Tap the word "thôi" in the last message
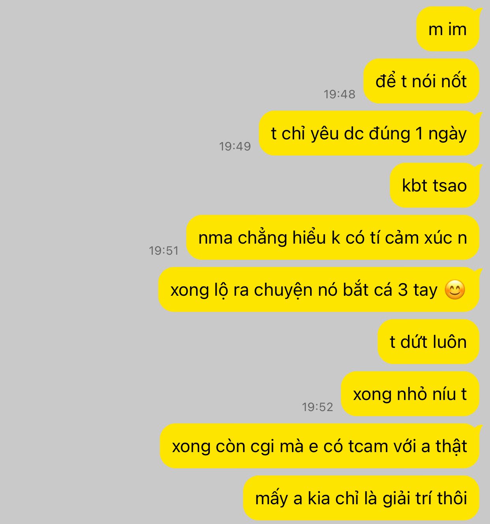This screenshot has height=524, width=490. coord(452,498)
